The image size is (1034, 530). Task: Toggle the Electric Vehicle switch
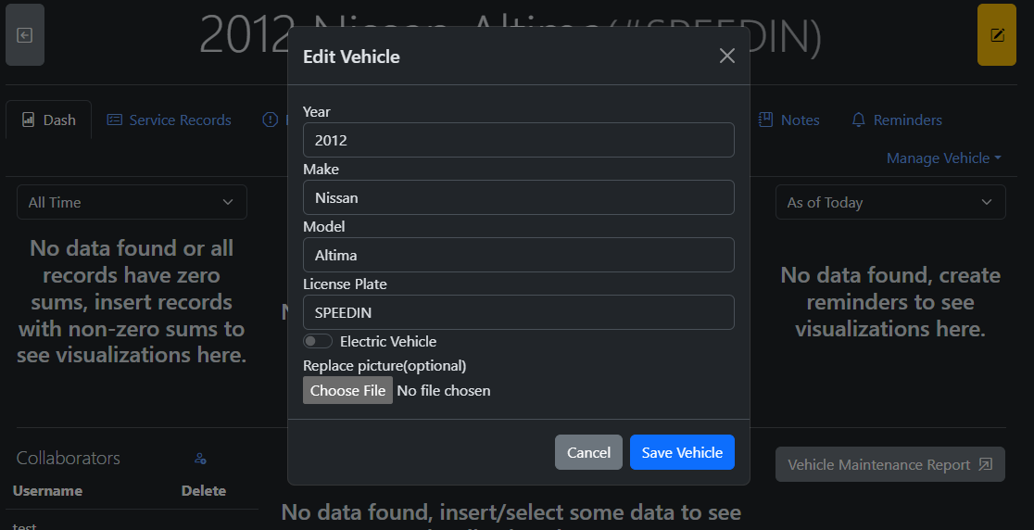coord(318,342)
